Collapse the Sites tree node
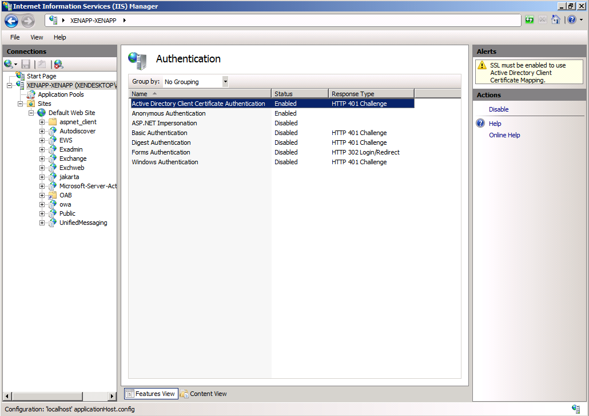This screenshot has width=589, height=416. 20,104
